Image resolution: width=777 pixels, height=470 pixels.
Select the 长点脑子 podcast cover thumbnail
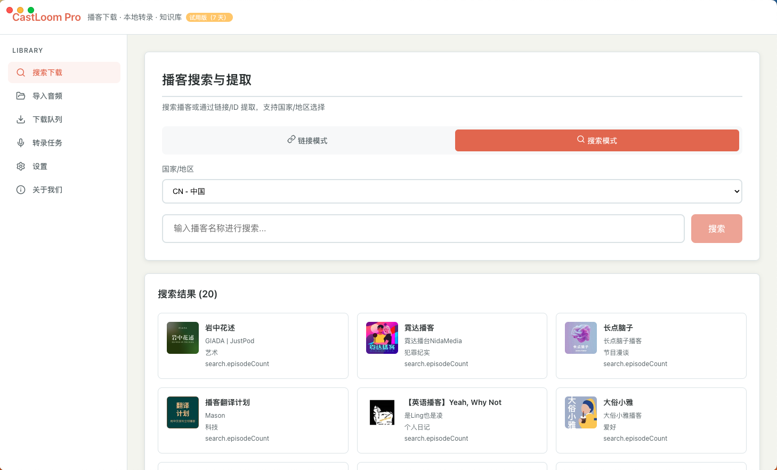(x=581, y=338)
